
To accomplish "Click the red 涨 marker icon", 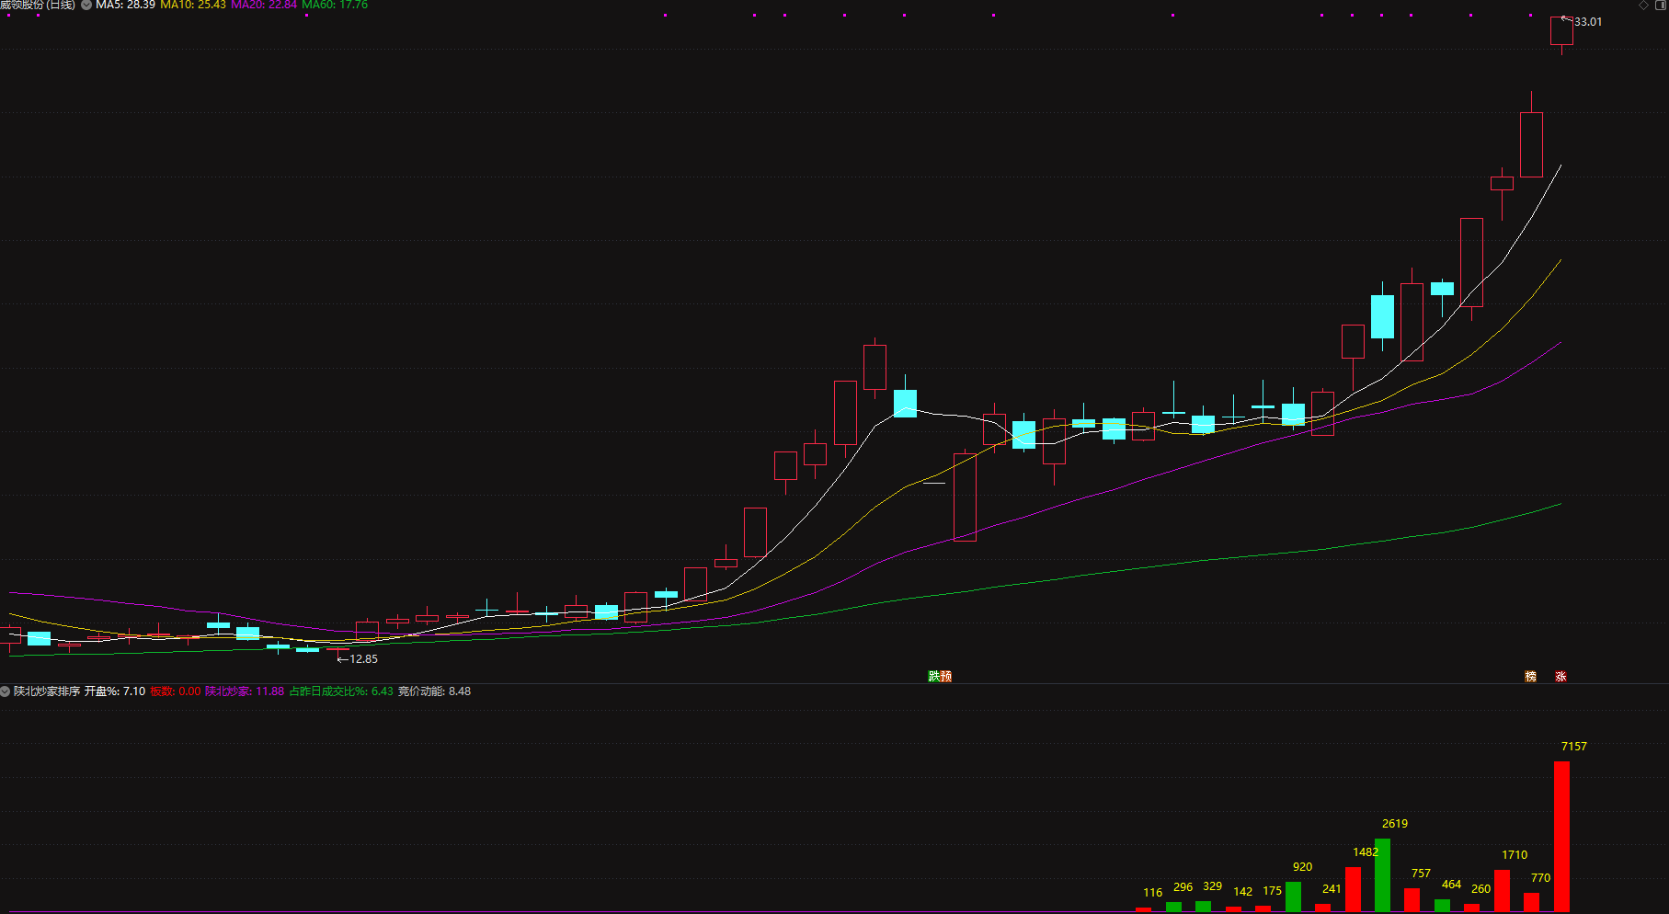I will point(1560,677).
